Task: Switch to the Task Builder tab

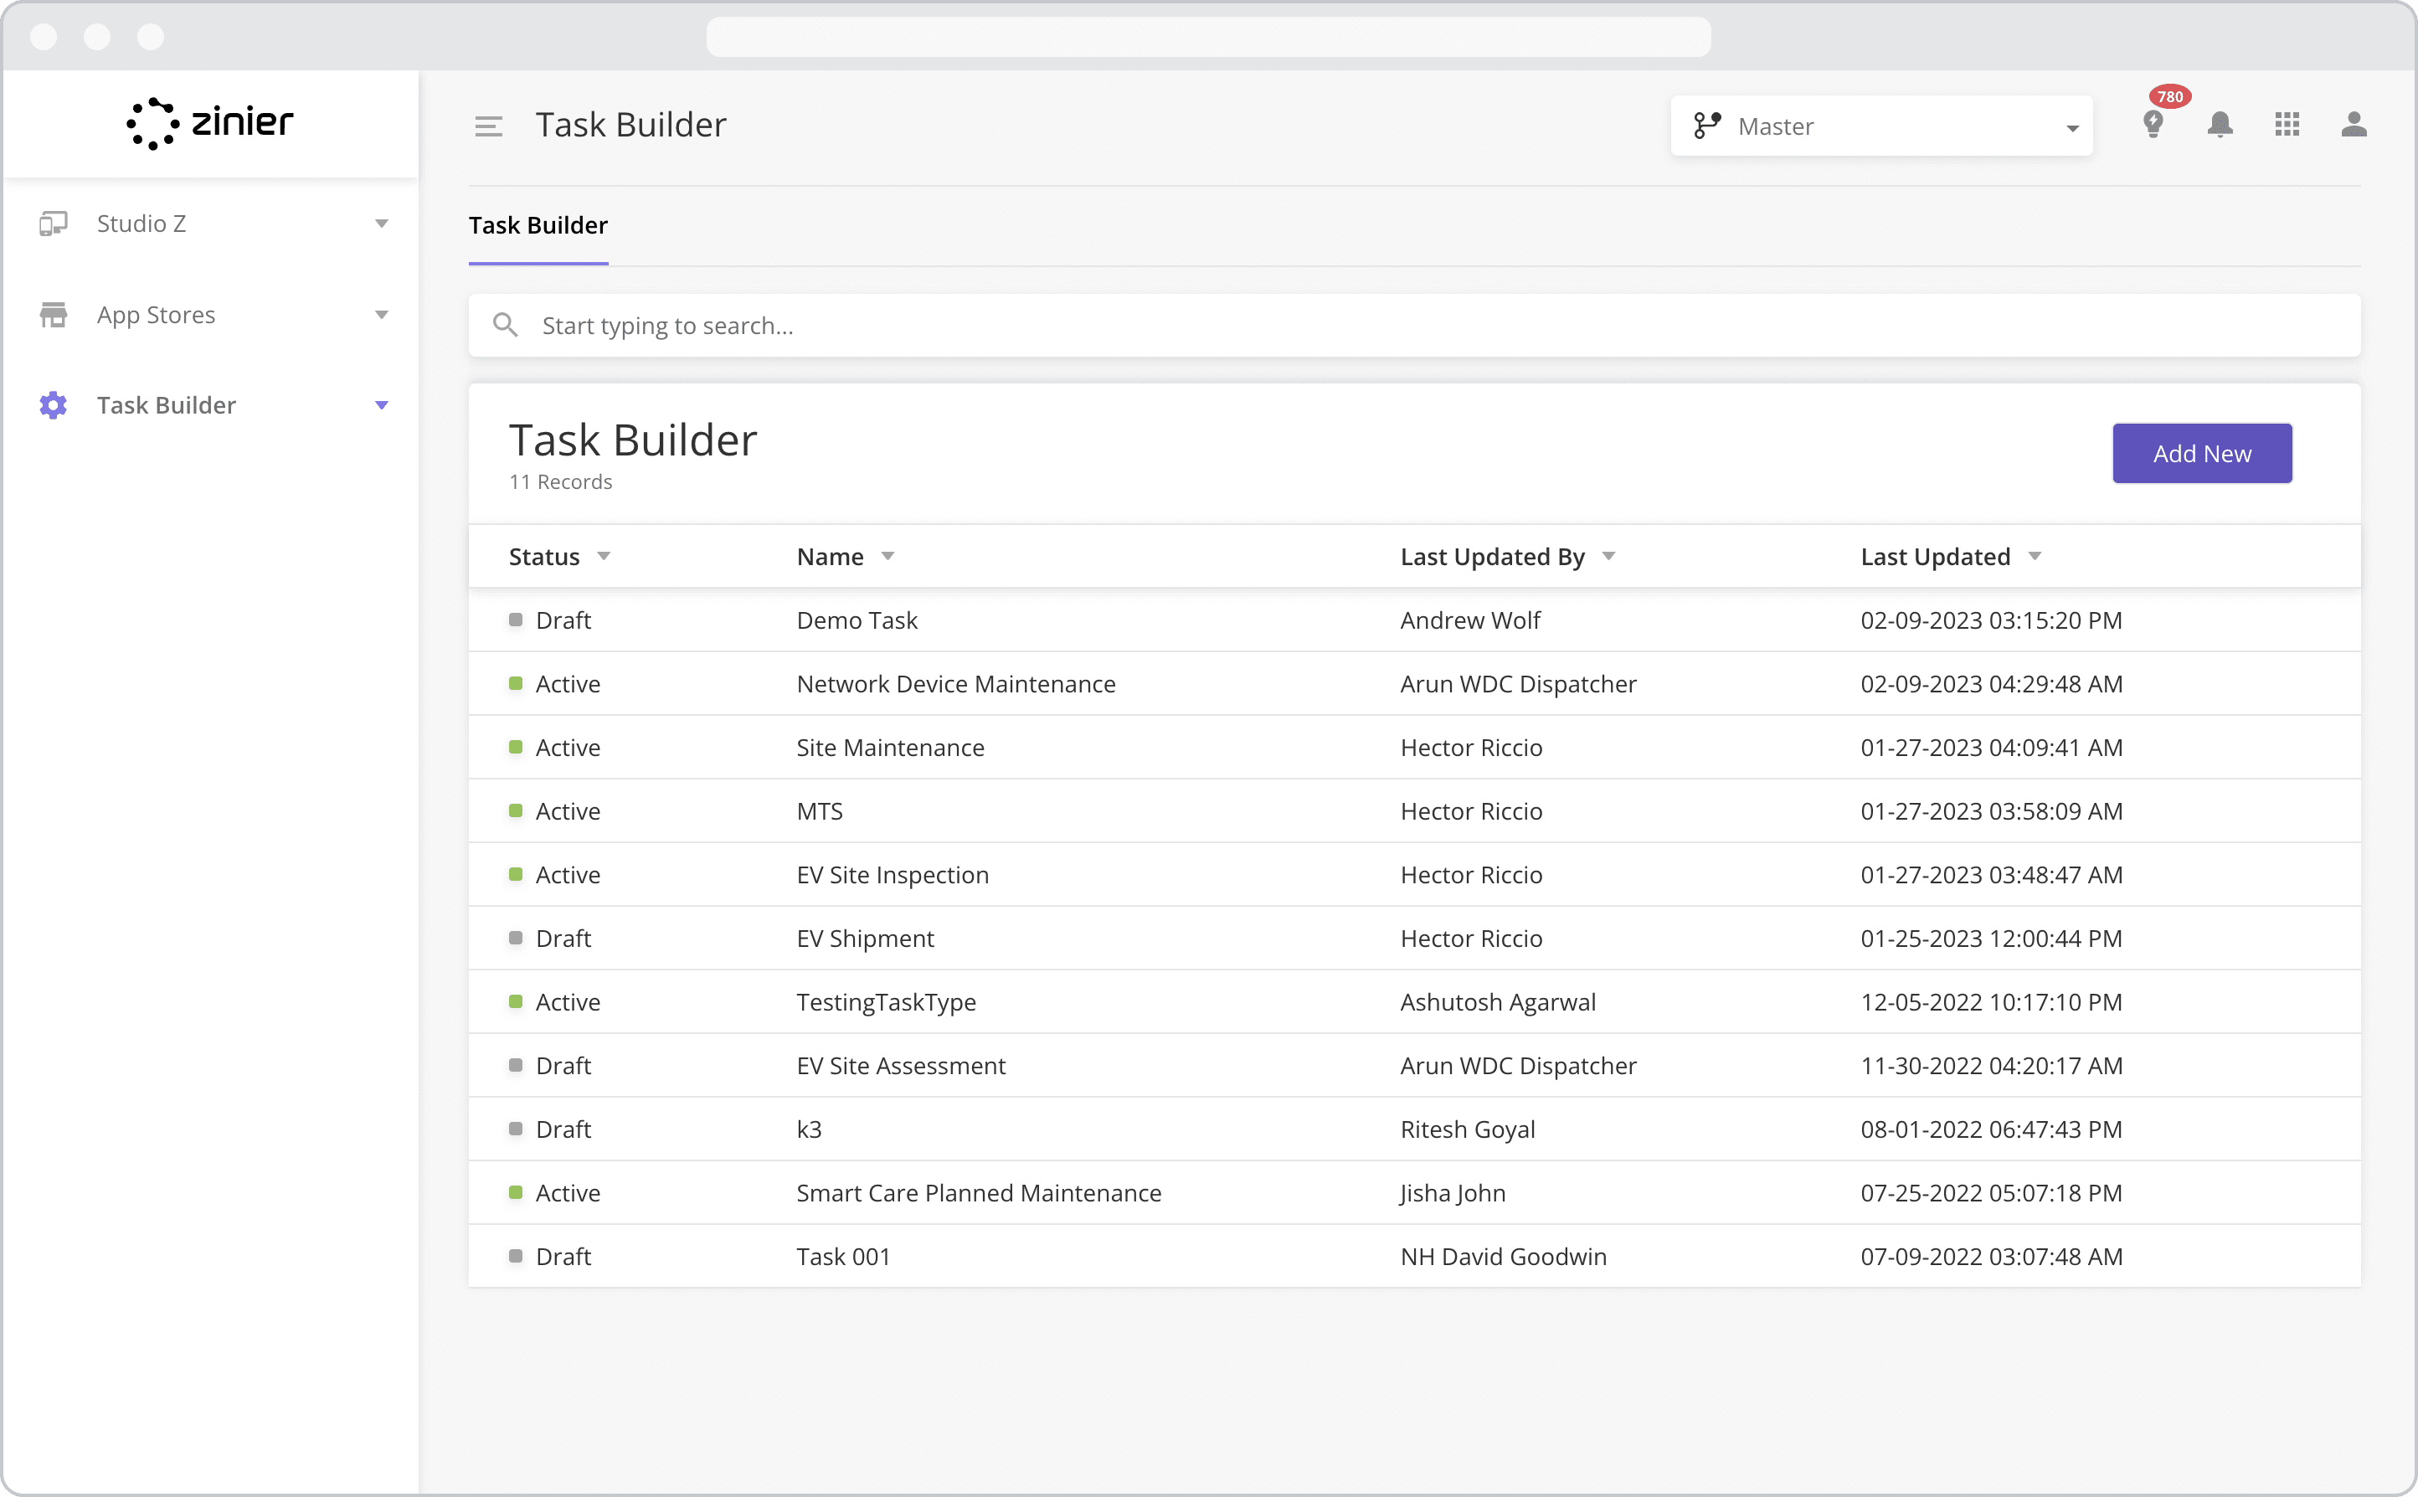Action: point(538,226)
